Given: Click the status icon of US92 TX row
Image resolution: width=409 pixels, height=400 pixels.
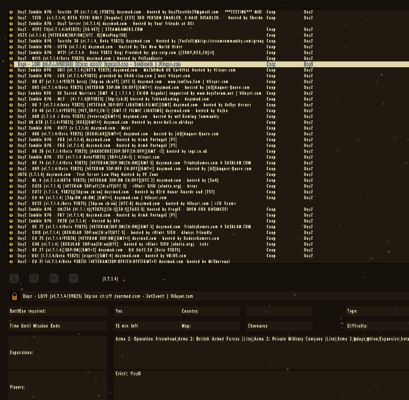Looking at the screenshot, I should tap(11, 30).
